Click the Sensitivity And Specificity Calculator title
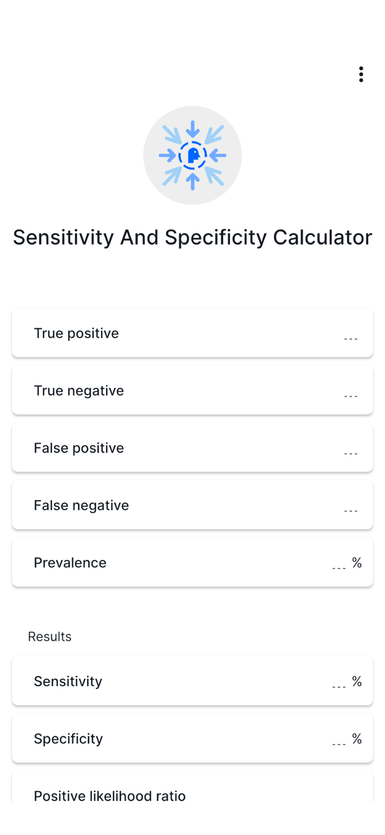The height and width of the screenshot is (835, 385). click(x=192, y=237)
